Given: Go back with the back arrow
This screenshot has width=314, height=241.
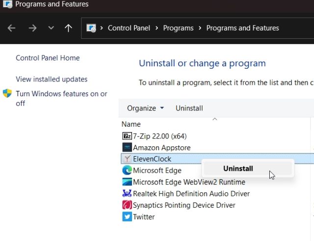Looking at the screenshot, I should (x=12, y=28).
